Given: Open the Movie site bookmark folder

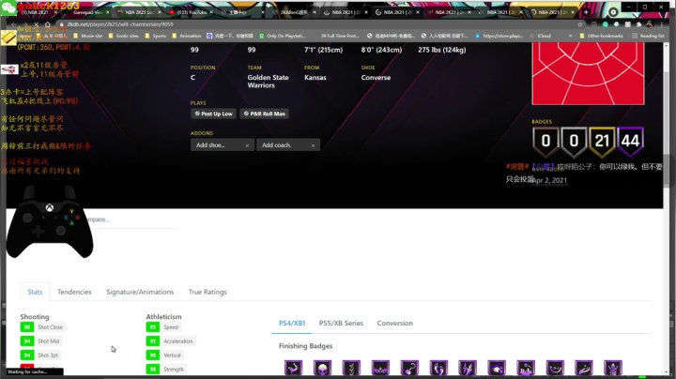Looking at the screenshot, I should [x=88, y=36].
